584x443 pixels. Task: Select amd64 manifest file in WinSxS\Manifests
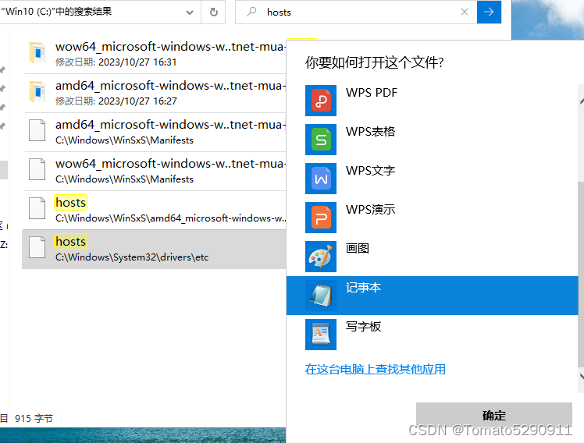tap(154, 132)
